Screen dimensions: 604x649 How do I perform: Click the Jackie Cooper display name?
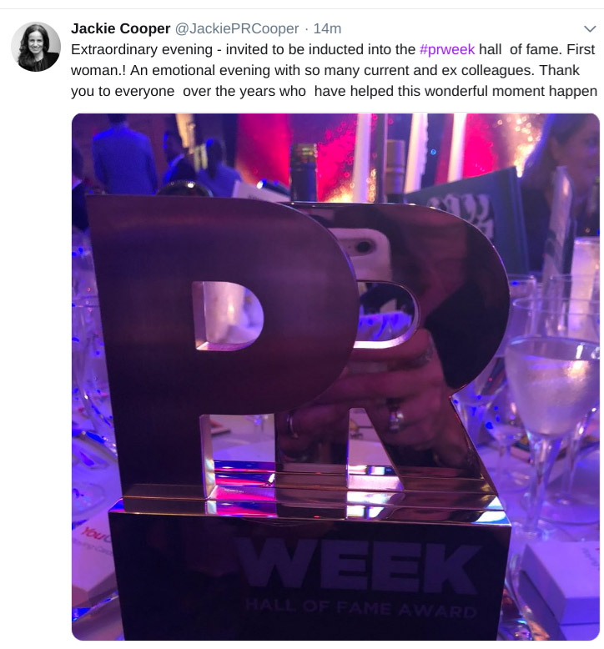pyautogui.click(x=120, y=28)
